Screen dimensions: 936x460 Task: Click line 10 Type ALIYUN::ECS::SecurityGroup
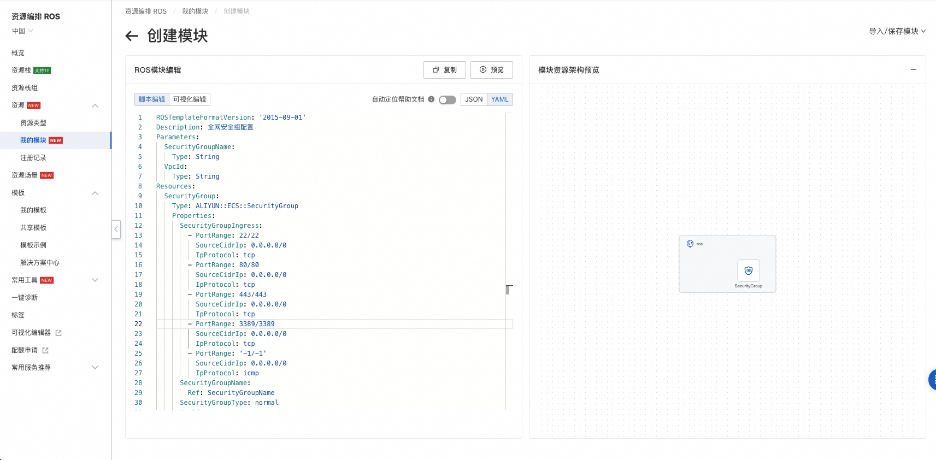[235, 206]
